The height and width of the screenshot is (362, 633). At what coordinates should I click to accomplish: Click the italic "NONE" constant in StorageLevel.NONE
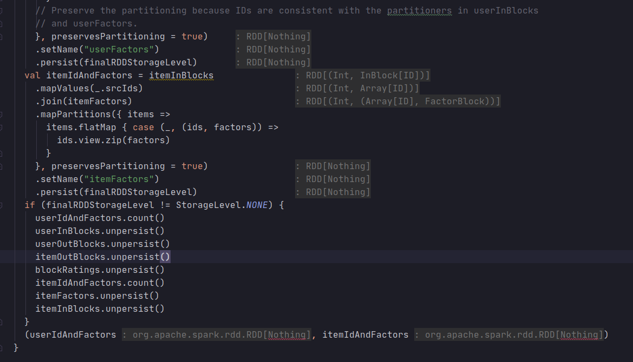click(x=257, y=205)
